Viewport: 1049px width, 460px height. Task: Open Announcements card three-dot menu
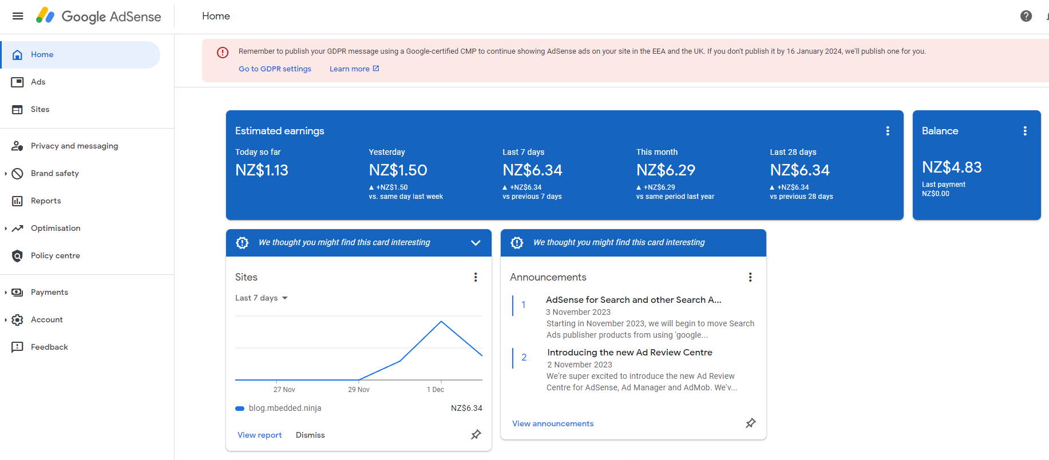750,277
